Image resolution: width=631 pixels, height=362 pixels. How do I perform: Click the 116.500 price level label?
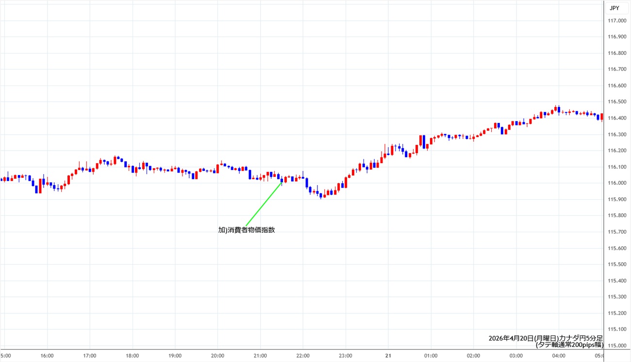point(616,102)
